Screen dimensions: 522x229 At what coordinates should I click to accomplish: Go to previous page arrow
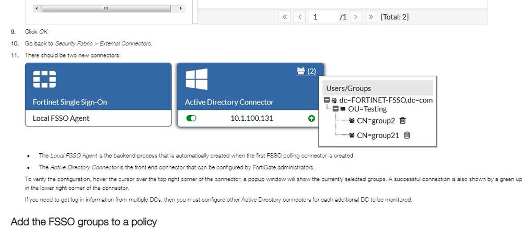[x=300, y=17]
